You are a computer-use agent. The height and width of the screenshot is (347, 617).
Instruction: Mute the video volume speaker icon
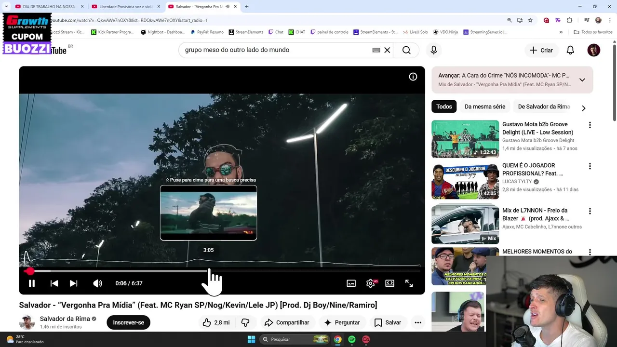(98, 283)
